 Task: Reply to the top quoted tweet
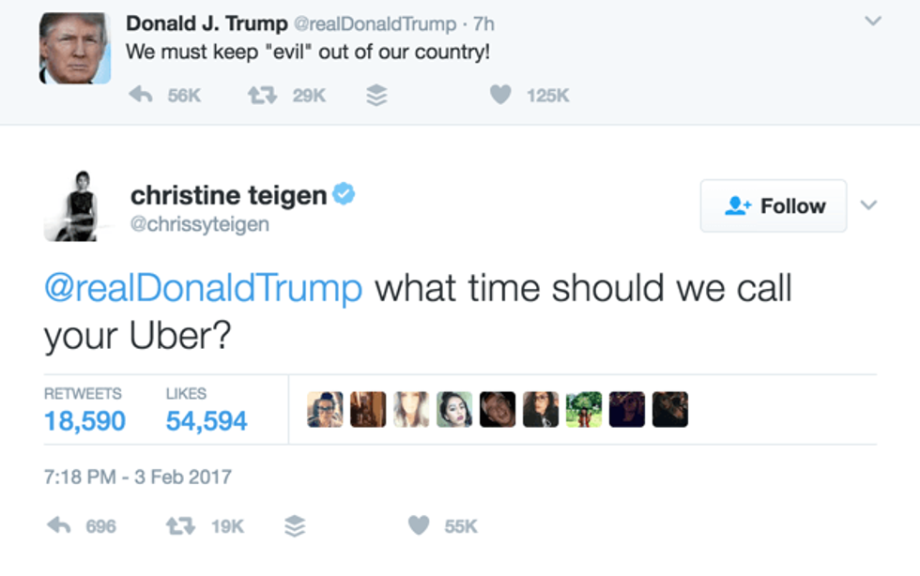pos(140,95)
